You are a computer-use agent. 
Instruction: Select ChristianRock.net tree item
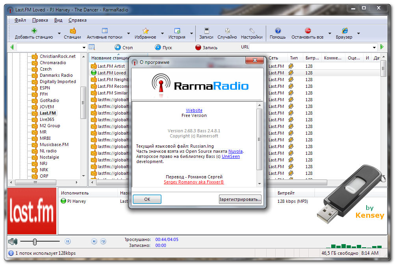[x=57, y=56]
